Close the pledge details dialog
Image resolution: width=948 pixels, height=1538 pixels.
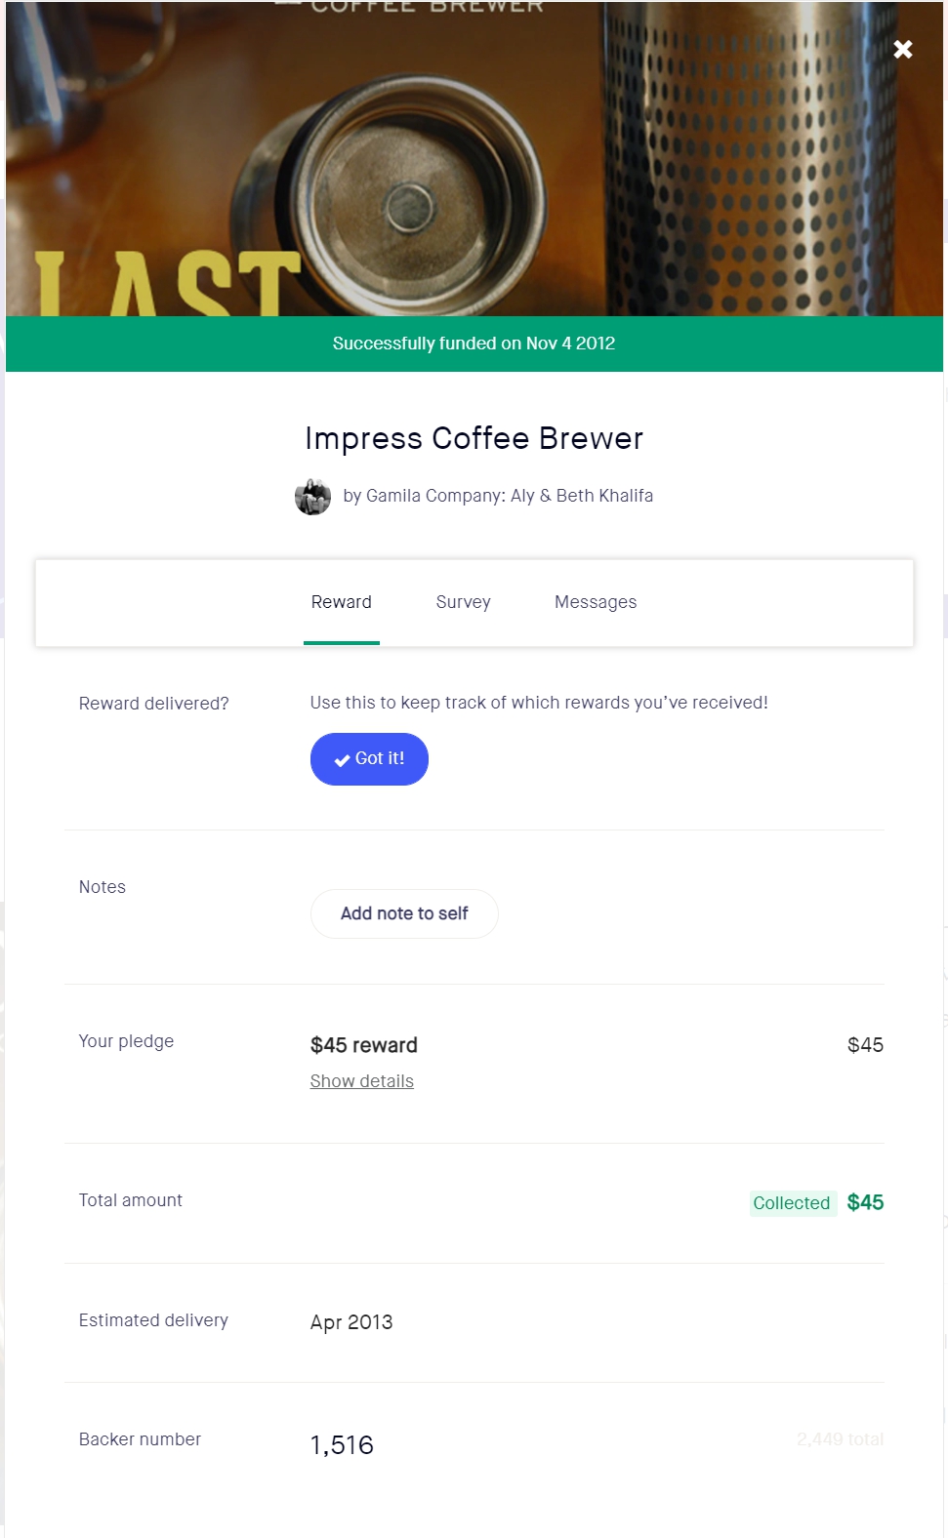pyautogui.click(x=903, y=49)
